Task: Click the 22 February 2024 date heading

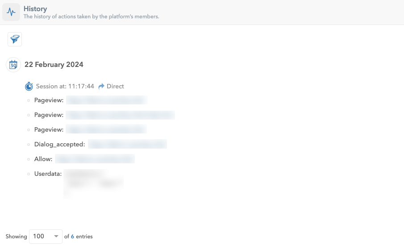Action: [x=54, y=64]
